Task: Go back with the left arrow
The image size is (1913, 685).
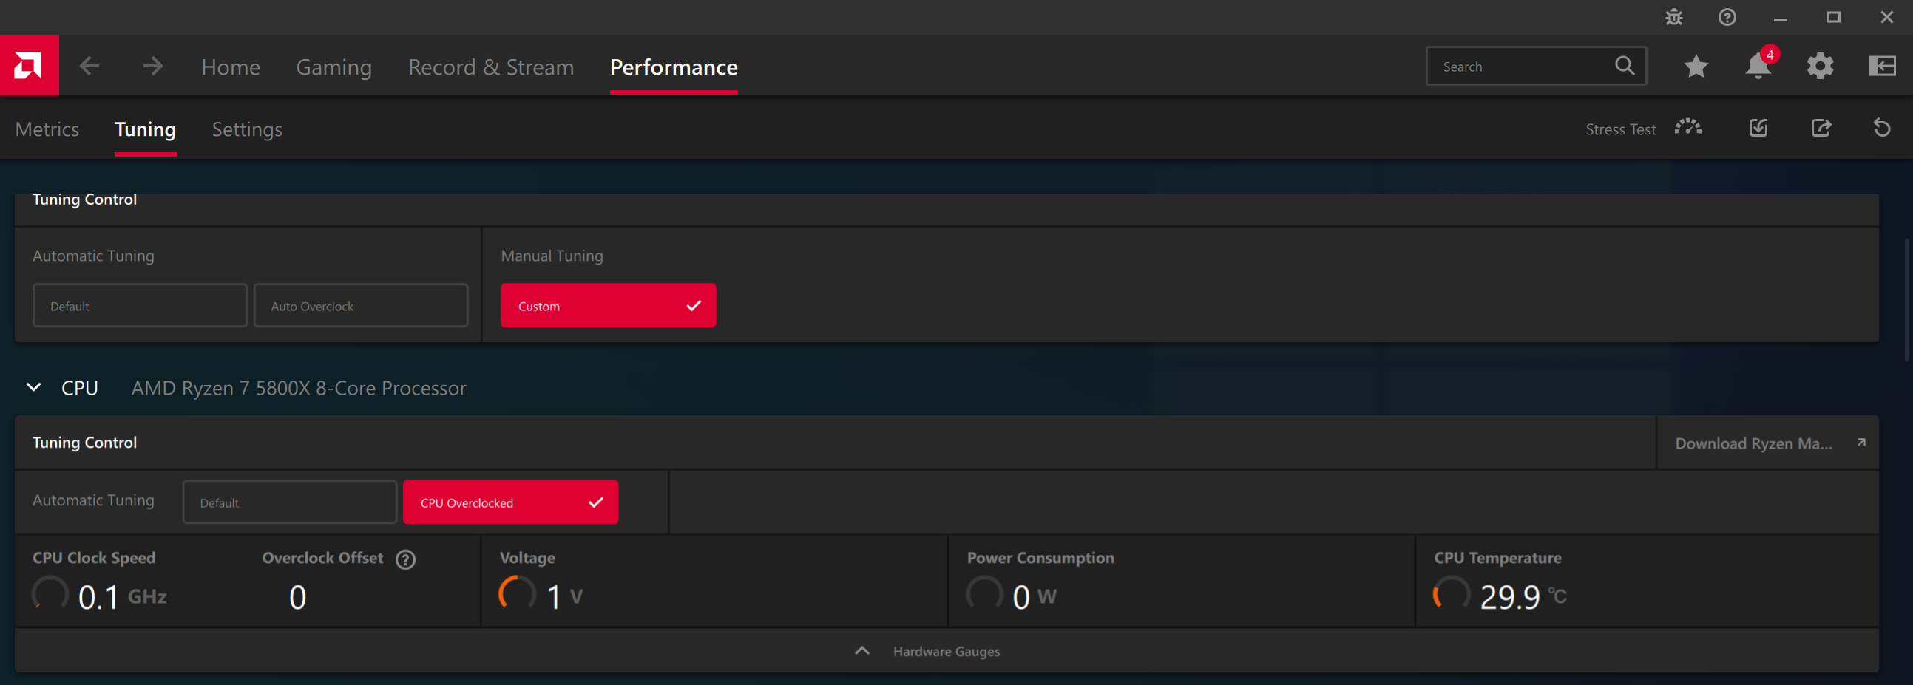Action: 90,66
